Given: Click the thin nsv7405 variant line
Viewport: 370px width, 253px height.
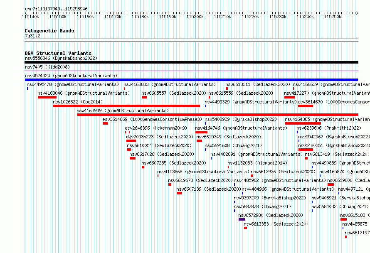Looking at the screenshot, I should pos(191,71).
